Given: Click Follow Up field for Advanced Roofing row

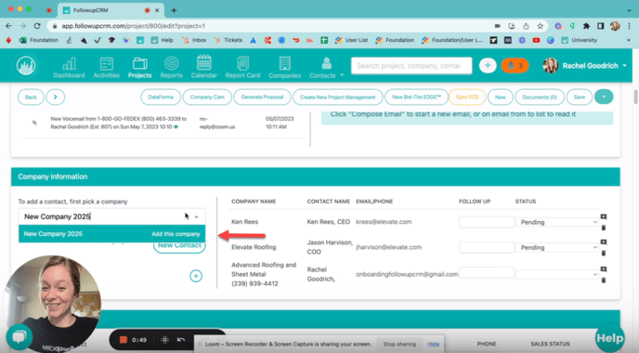Looking at the screenshot, I should pos(487,273).
